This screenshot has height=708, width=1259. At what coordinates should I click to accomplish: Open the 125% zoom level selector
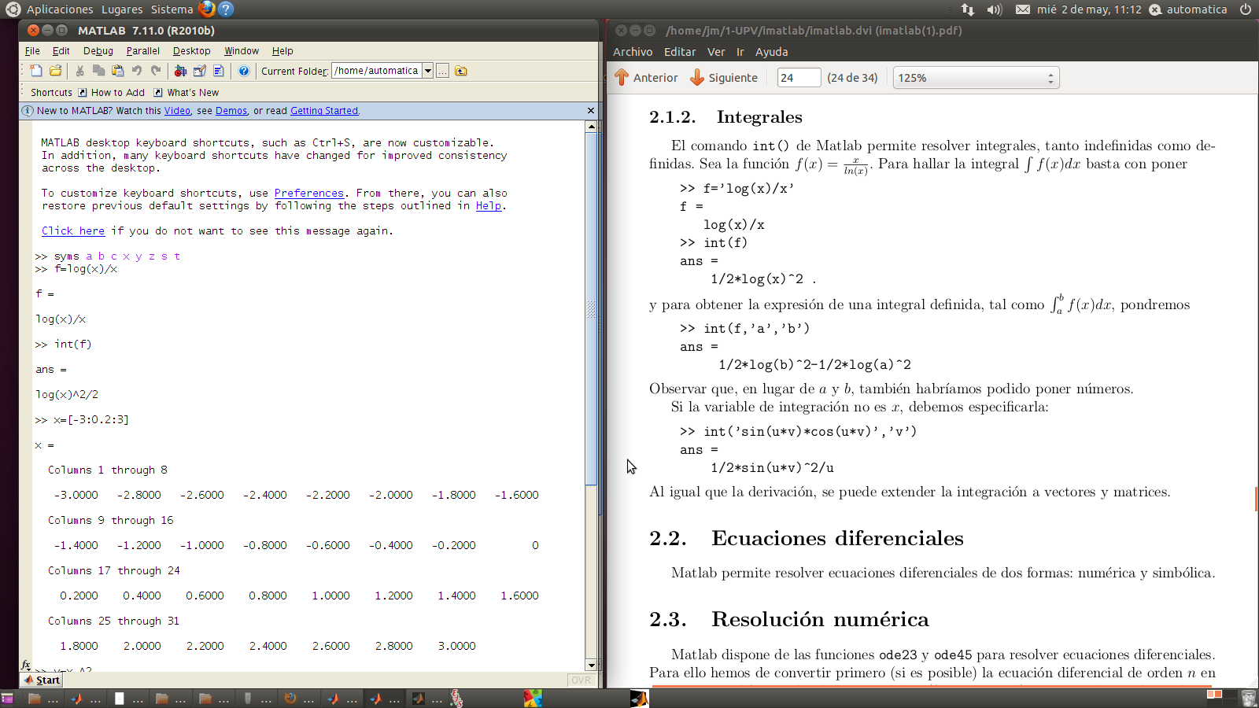pos(976,77)
